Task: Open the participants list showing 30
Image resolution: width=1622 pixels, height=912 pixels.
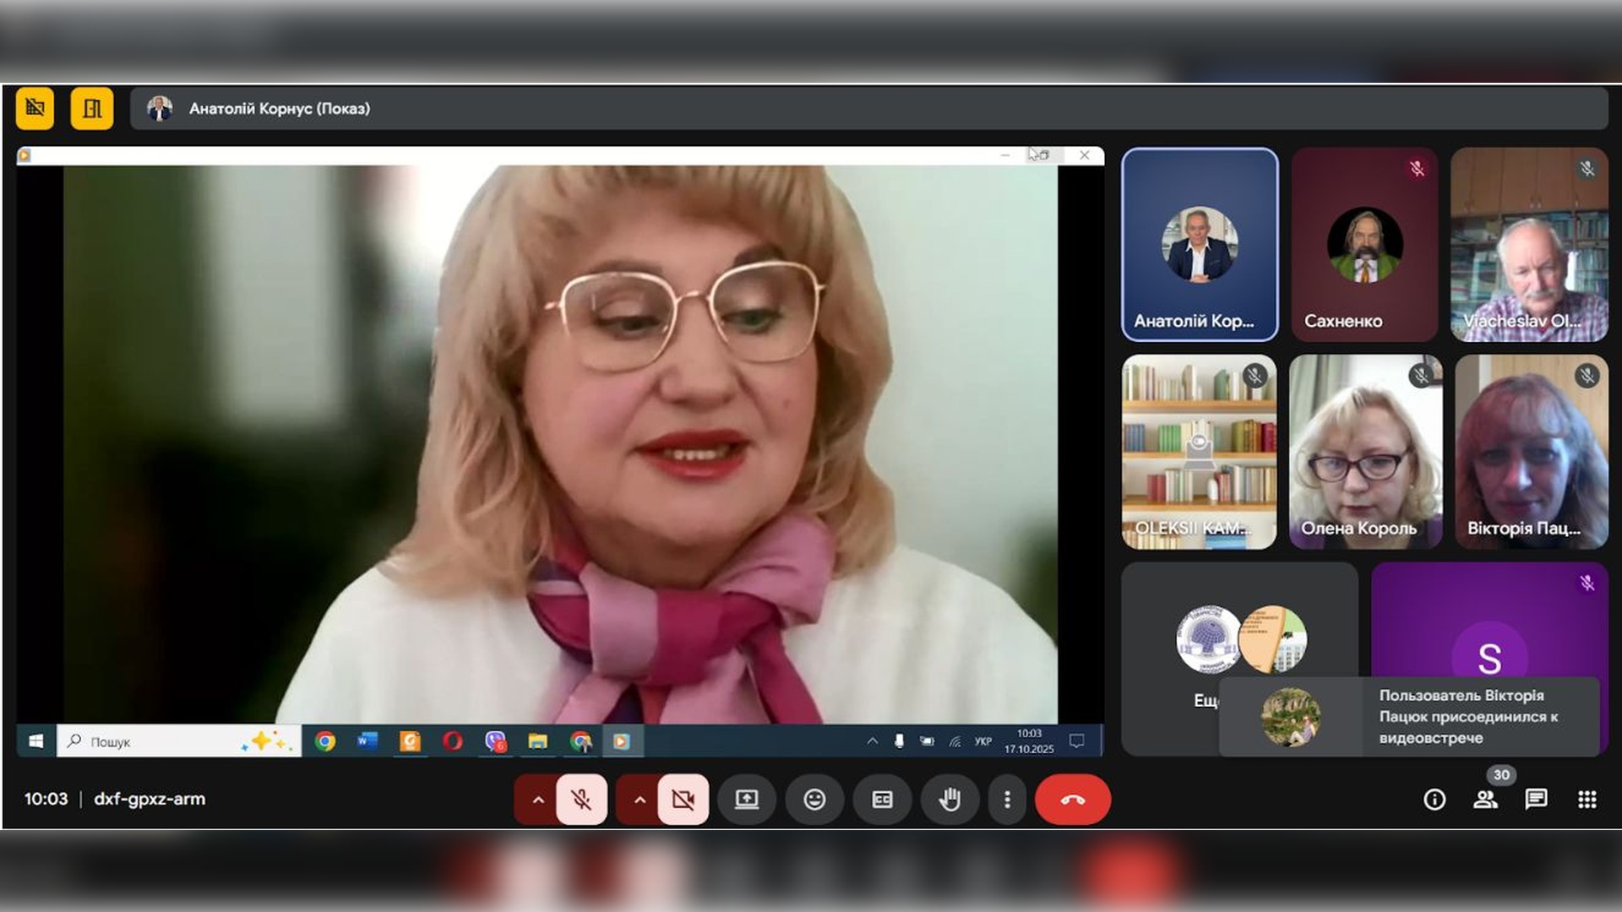Action: click(1485, 799)
